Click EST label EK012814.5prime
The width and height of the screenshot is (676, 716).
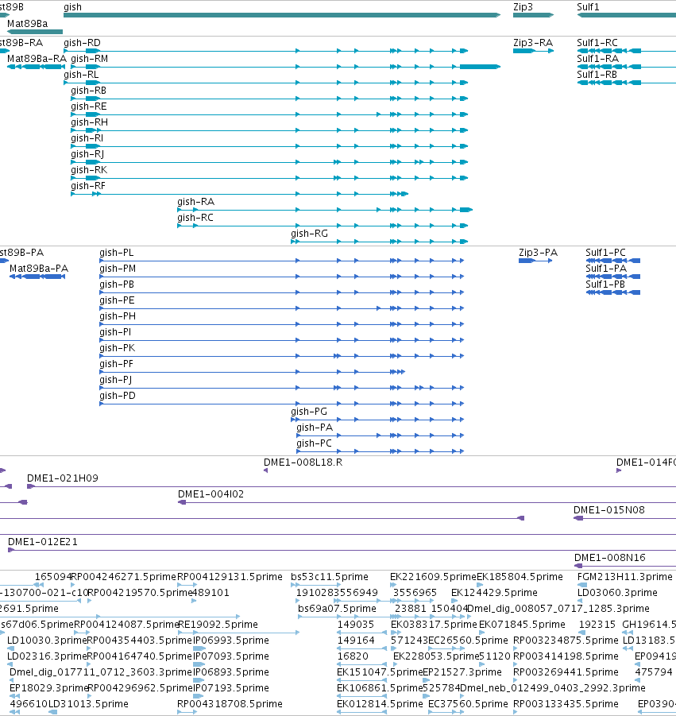380,703
